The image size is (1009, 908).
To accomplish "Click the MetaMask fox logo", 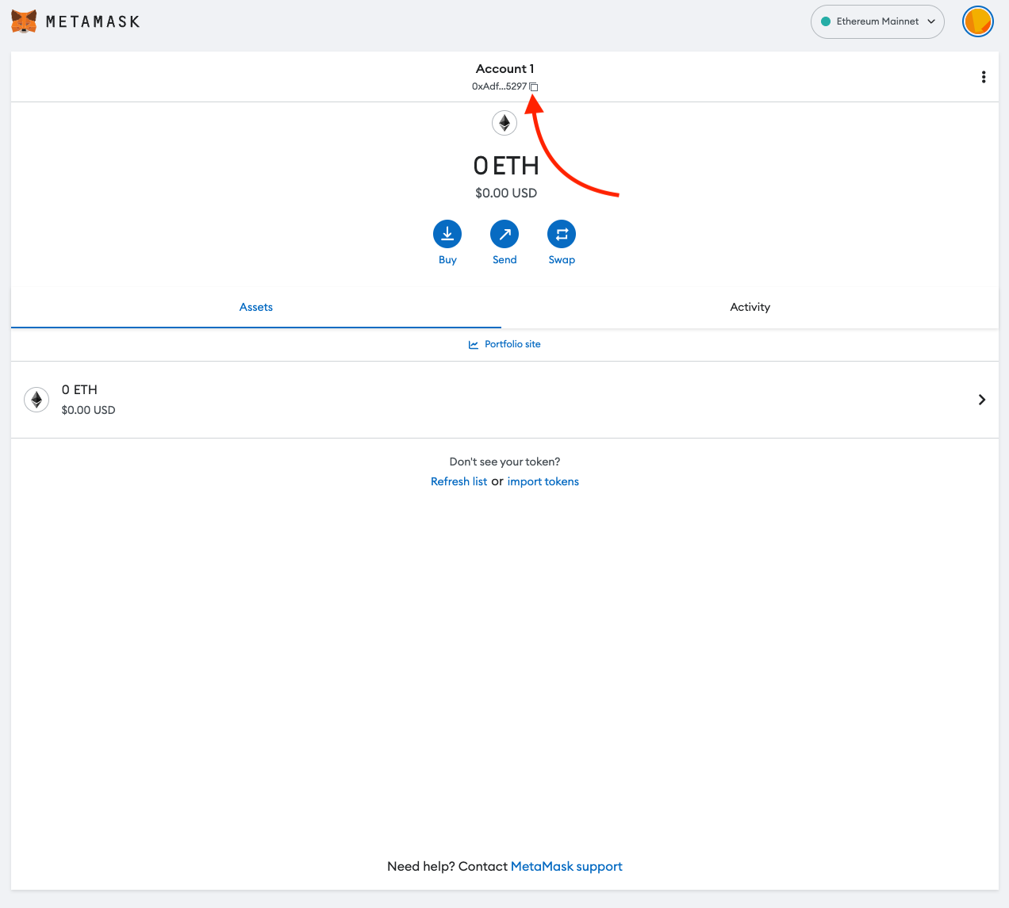I will click(x=24, y=21).
